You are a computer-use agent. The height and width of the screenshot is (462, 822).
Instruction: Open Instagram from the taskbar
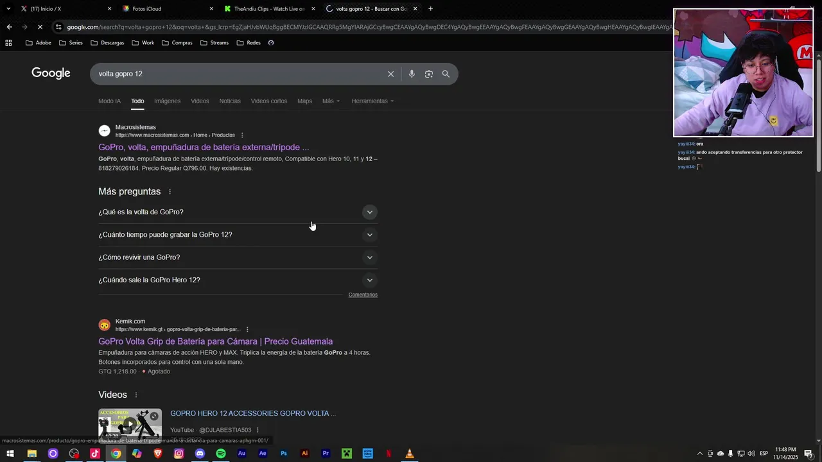coord(179,454)
